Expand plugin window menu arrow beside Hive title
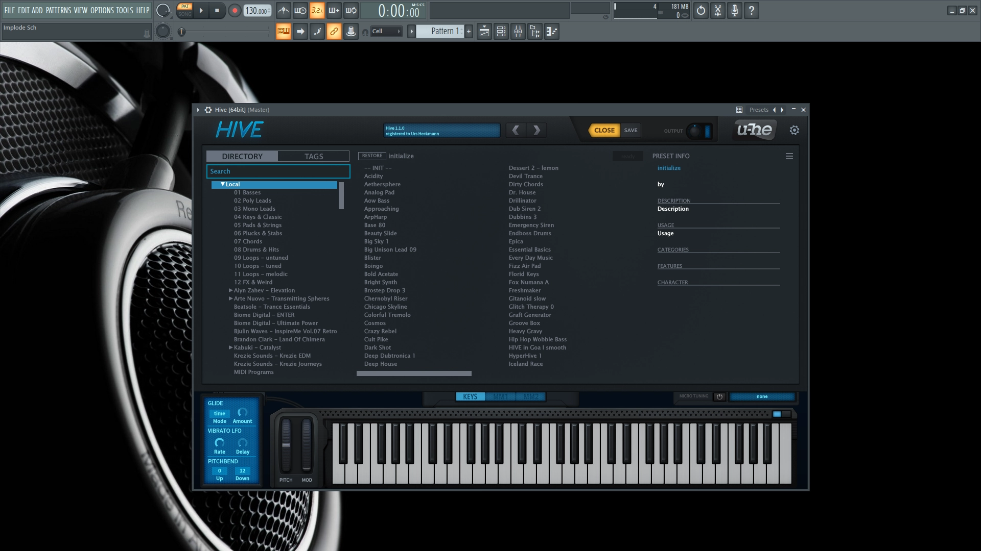 pyautogui.click(x=198, y=110)
